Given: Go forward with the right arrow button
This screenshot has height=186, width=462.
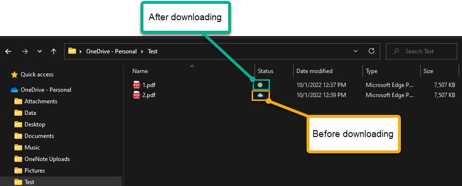Looking at the screenshot, I should (25, 51).
